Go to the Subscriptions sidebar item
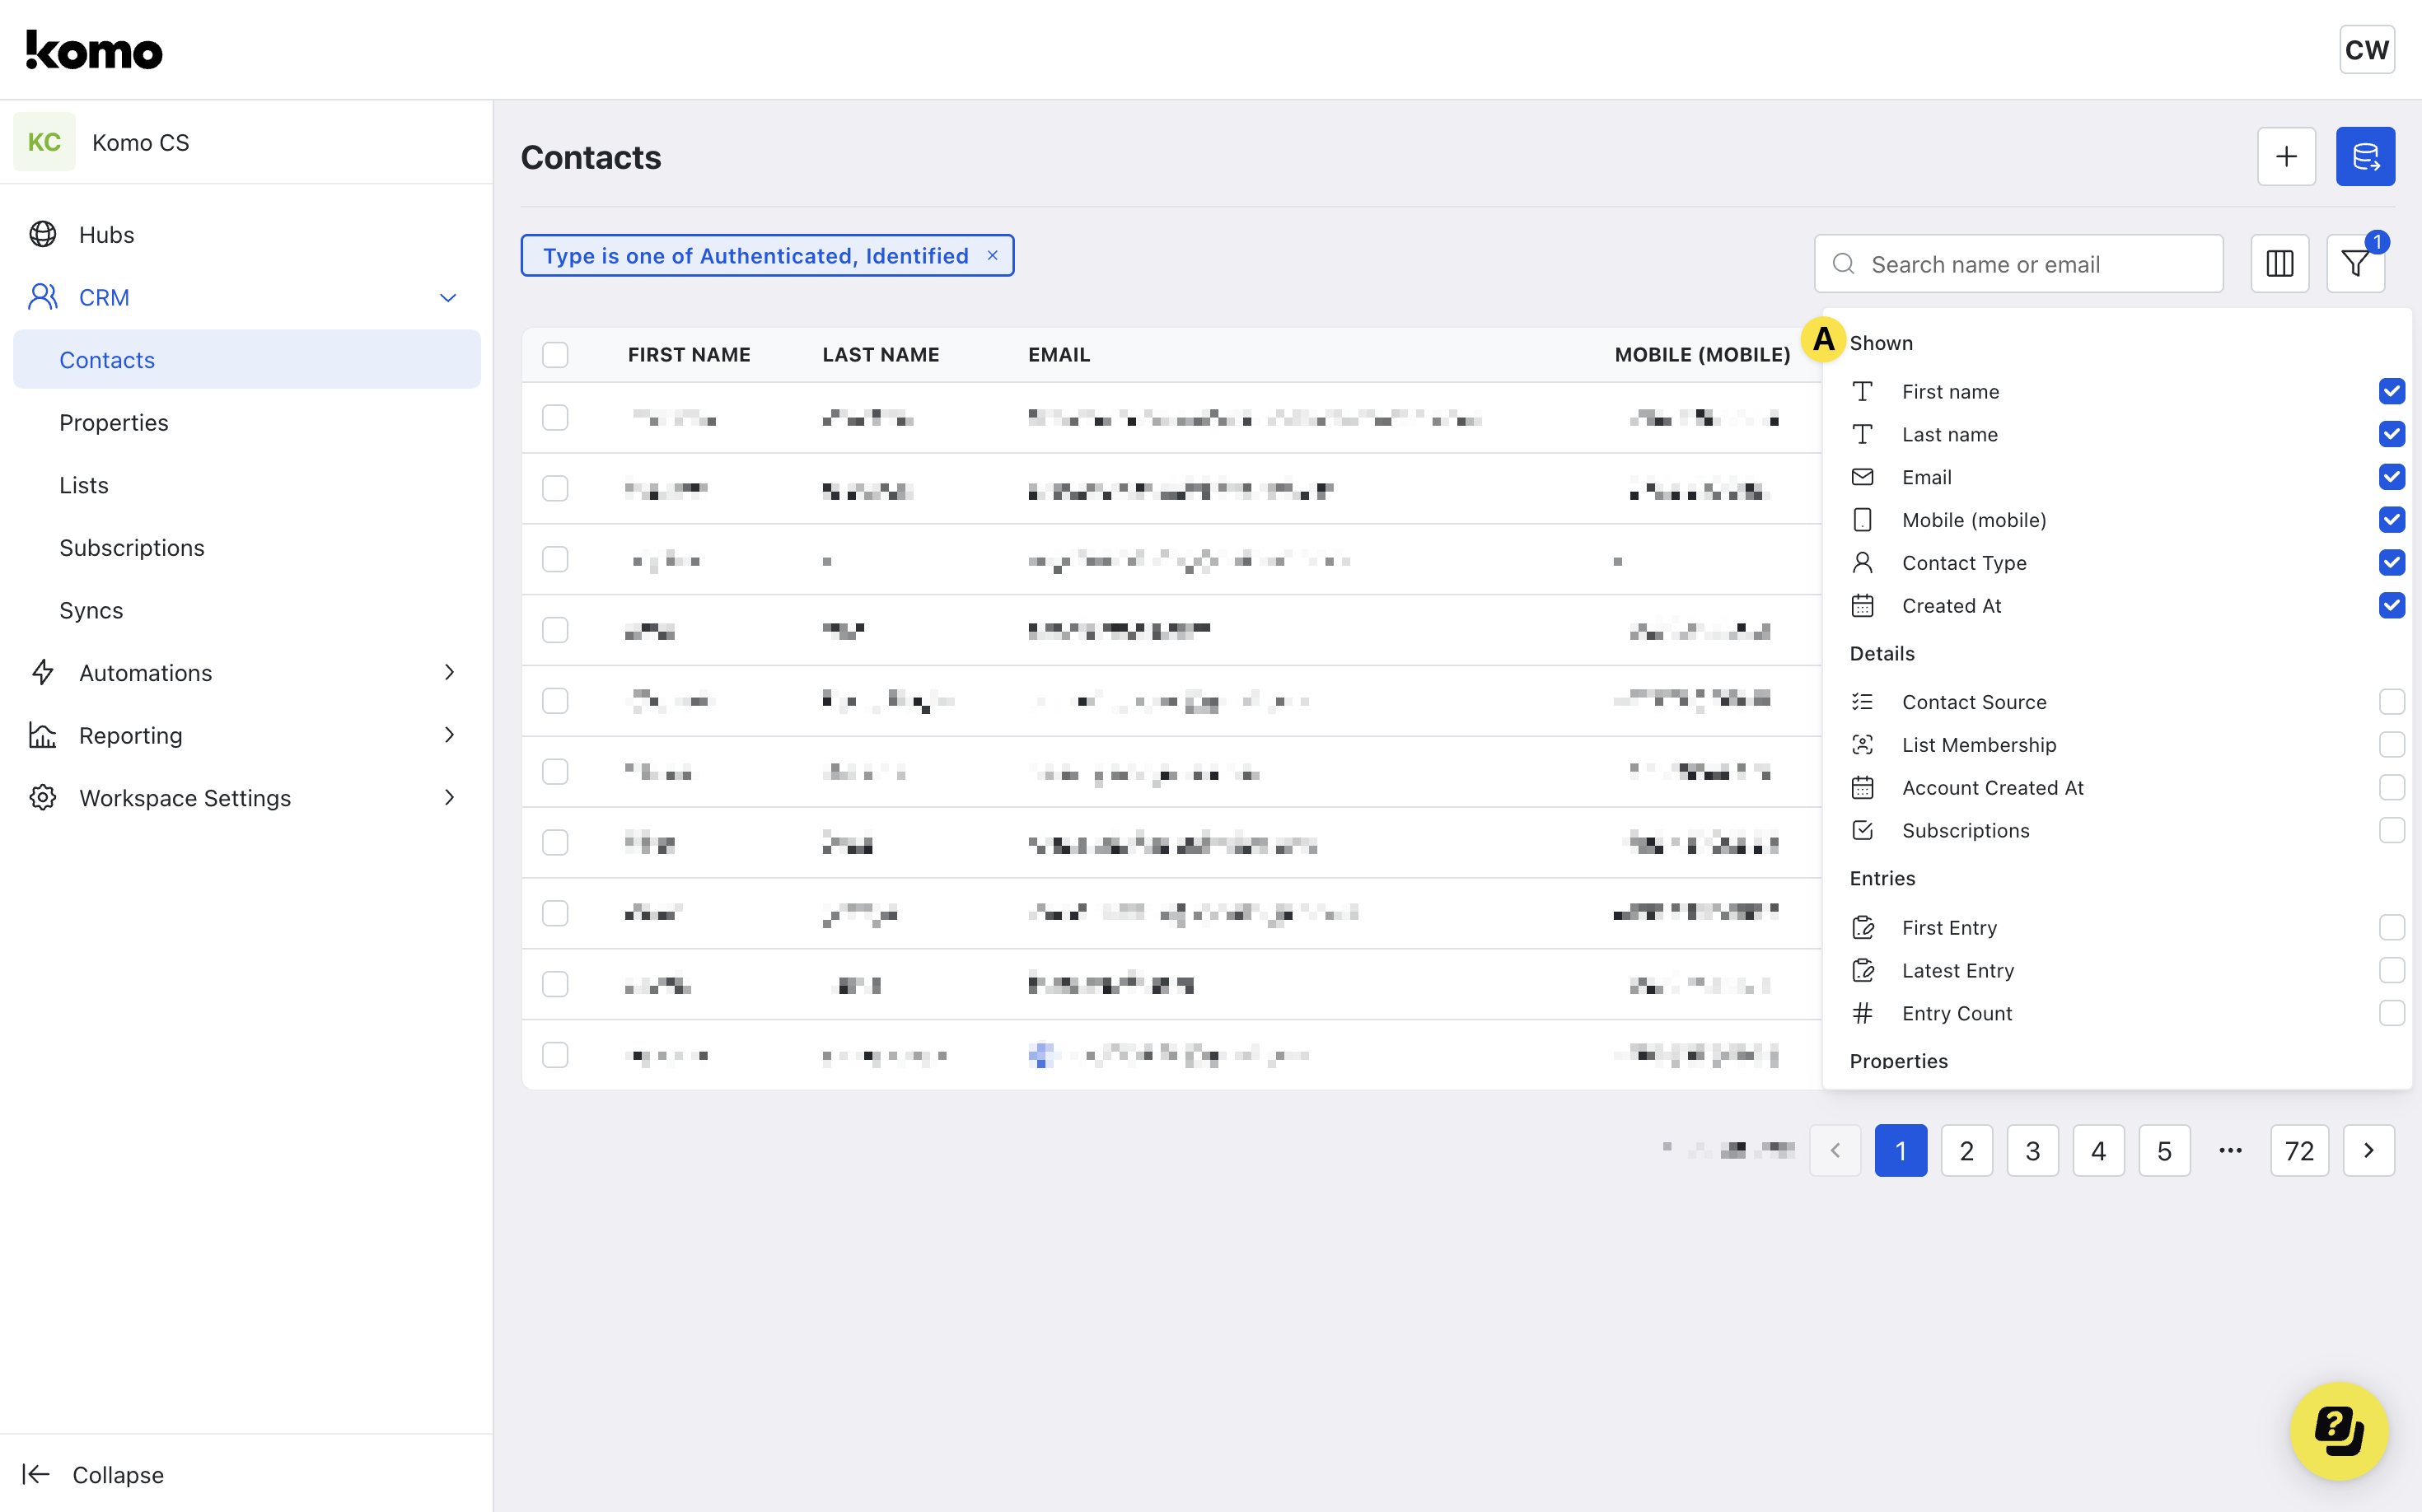This screenshot has width=2422, height=1512. pos(131,547)
